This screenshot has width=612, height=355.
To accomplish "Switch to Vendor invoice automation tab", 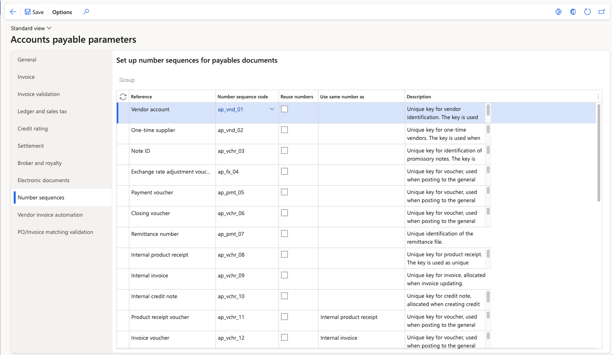I will (x=50, y=215).
